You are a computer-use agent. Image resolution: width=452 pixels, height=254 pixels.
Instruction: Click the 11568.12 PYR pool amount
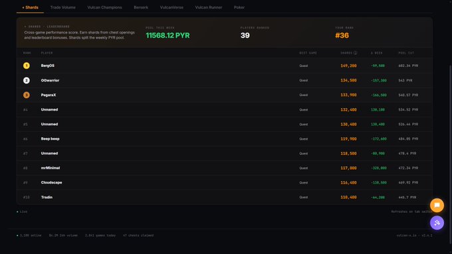[168, 35]
